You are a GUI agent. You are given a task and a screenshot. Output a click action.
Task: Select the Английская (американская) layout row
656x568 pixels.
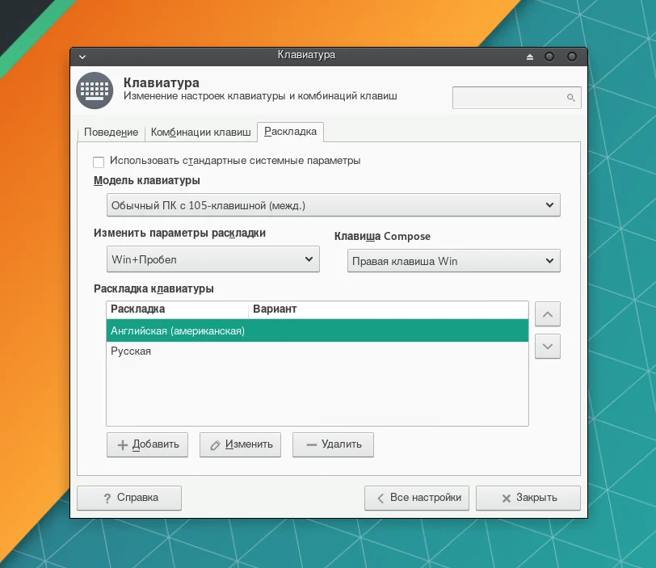click(x=317, y=330)
